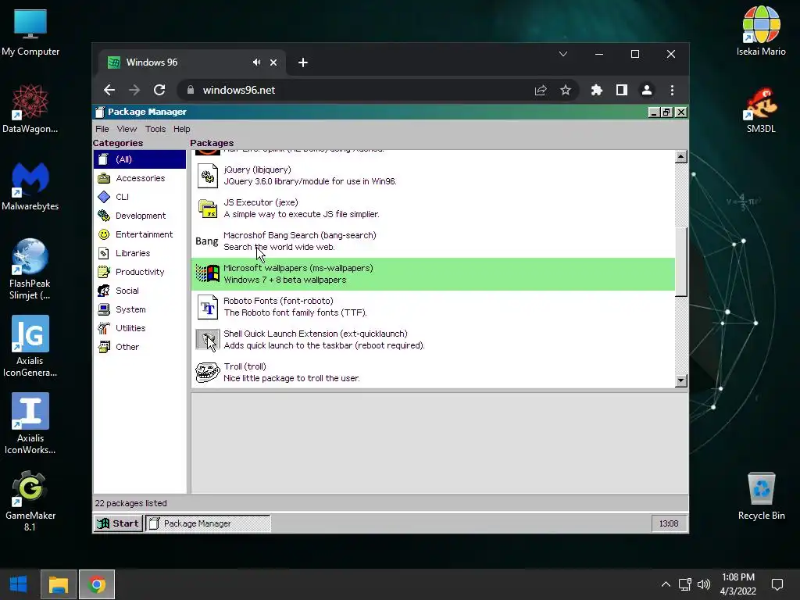The height and width of the screenshot is (600, 800).
Task: Click the Bang search package icon
Action: click(x=206, y=241)
